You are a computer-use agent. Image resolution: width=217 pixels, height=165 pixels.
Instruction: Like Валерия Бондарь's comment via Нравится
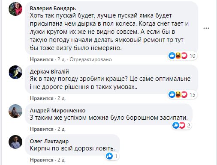[42, 59]
